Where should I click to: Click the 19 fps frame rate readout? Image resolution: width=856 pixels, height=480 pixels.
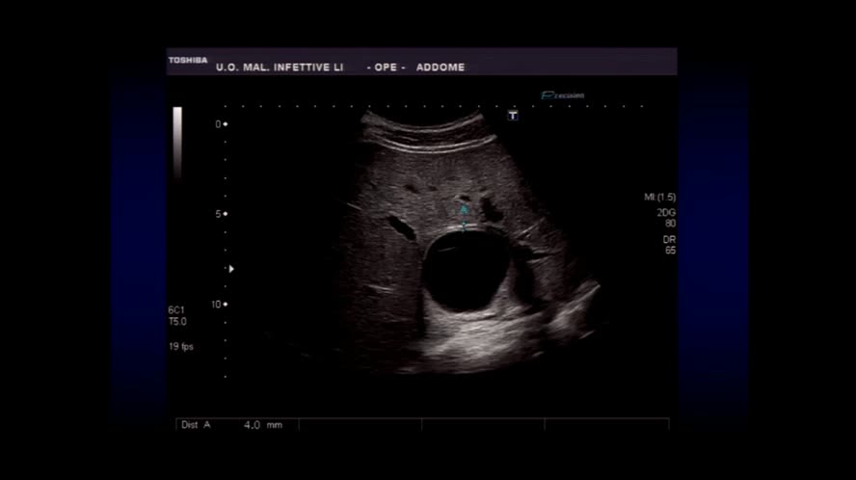pos(180,346)
